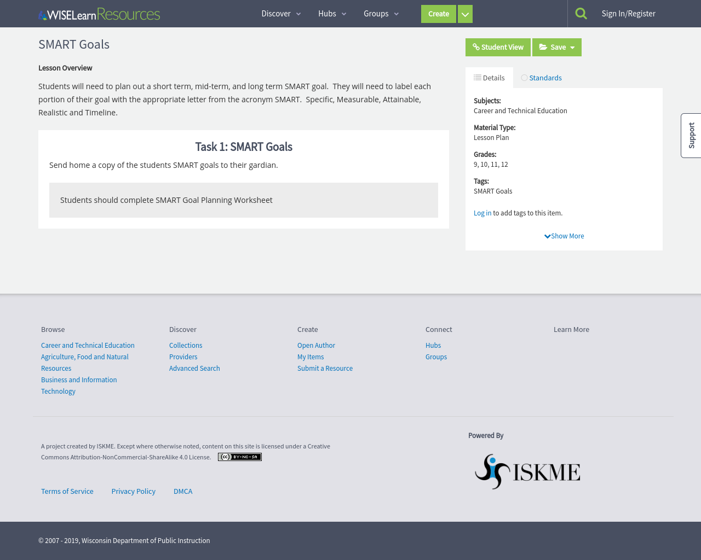The image size is (701, 560).
Task: Click the WISELearn Resources logo
Action: coord(99,13)
